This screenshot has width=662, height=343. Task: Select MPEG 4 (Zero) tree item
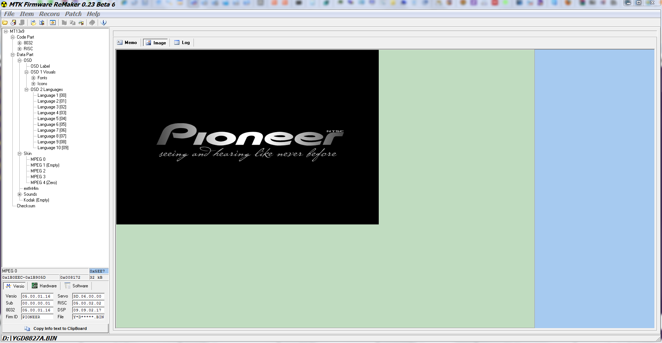pyautogui.click(x=44, y=183)
